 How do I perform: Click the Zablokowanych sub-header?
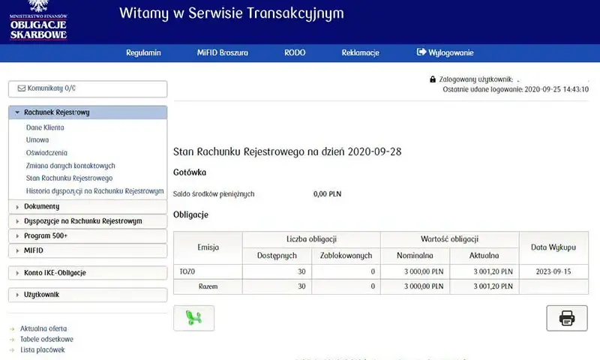click(346, 256)
